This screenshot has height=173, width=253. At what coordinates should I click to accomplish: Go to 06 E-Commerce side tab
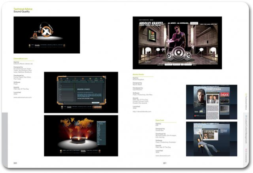(x=246, y=156)
